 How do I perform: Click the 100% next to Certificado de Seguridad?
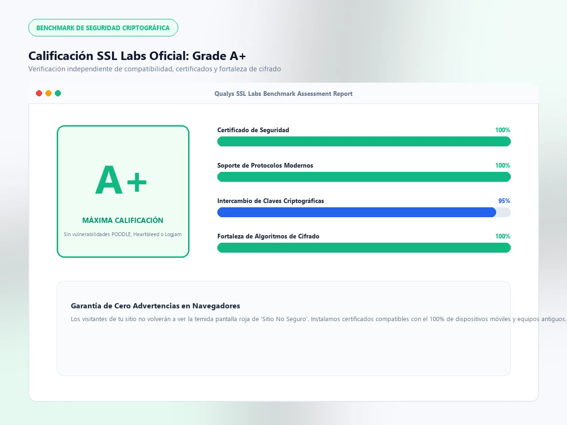(x=503, y=130)
